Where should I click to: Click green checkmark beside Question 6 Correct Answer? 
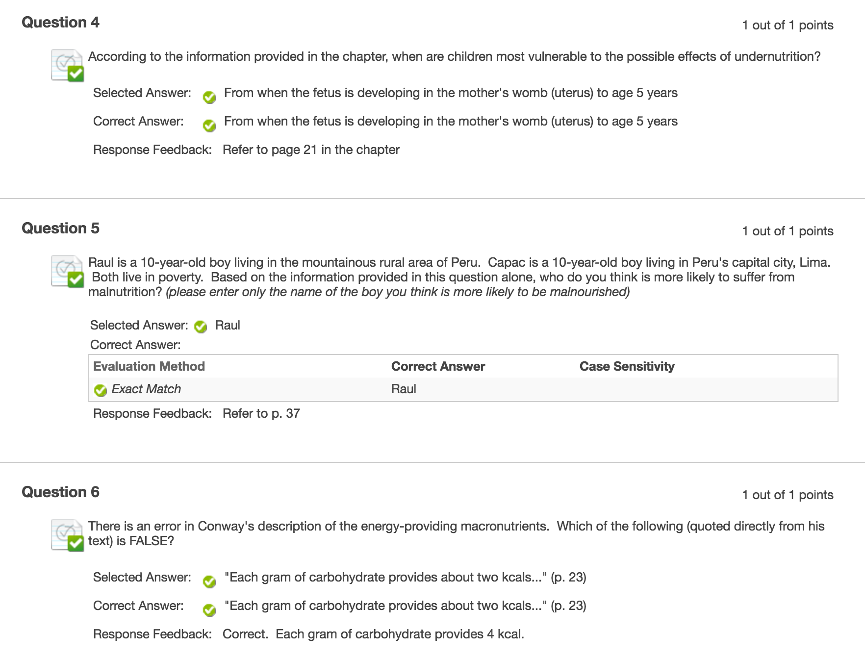pos(209,610)
